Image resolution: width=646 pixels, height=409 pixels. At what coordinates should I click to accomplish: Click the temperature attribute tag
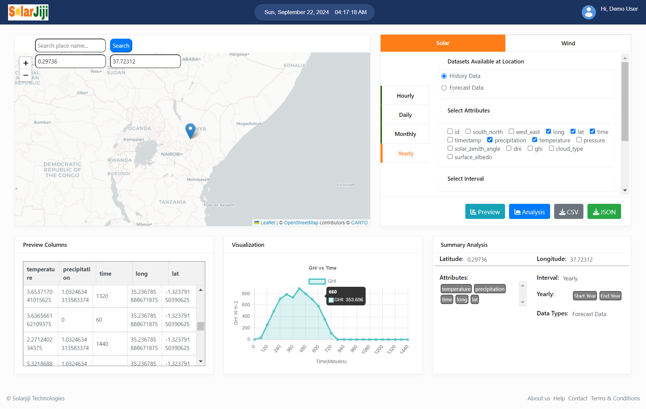(456, 289)
